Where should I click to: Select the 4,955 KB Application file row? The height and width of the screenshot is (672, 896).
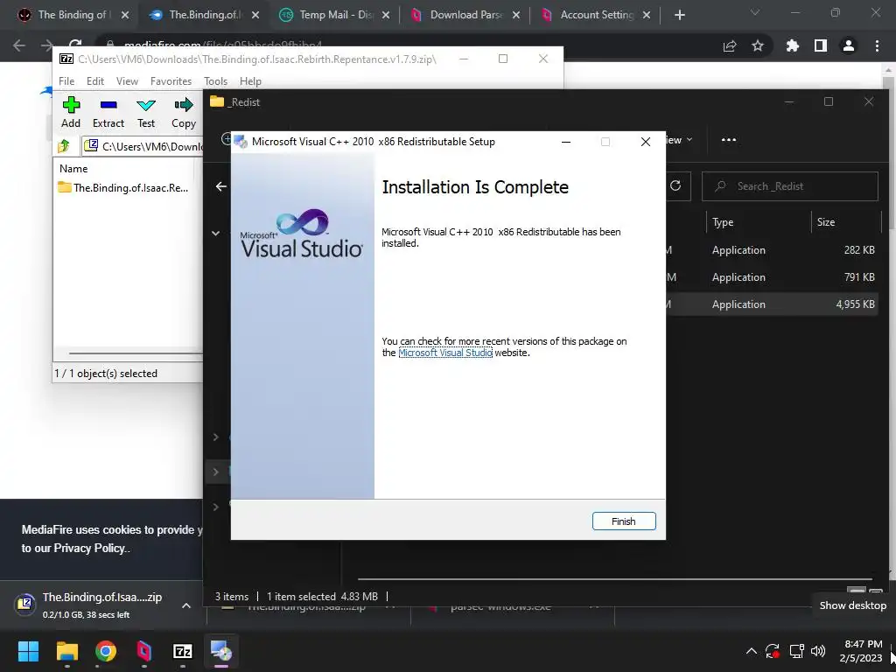[772, 304]
